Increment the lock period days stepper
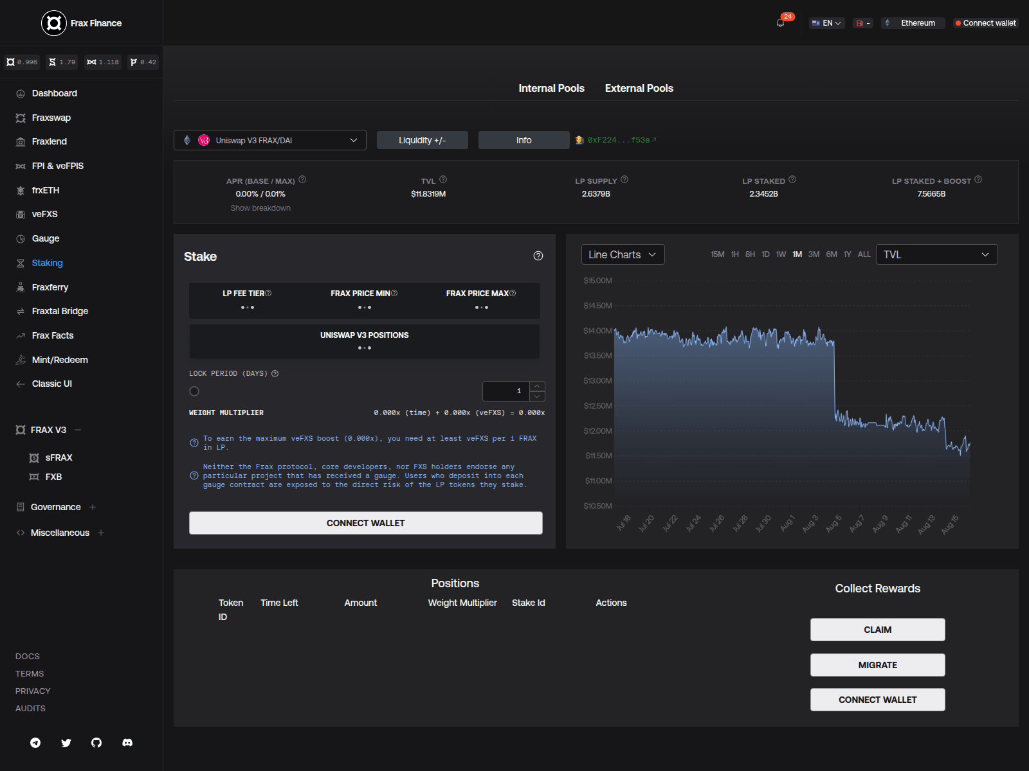This screenshot has height=771, width=1029. tap(537, 386)
